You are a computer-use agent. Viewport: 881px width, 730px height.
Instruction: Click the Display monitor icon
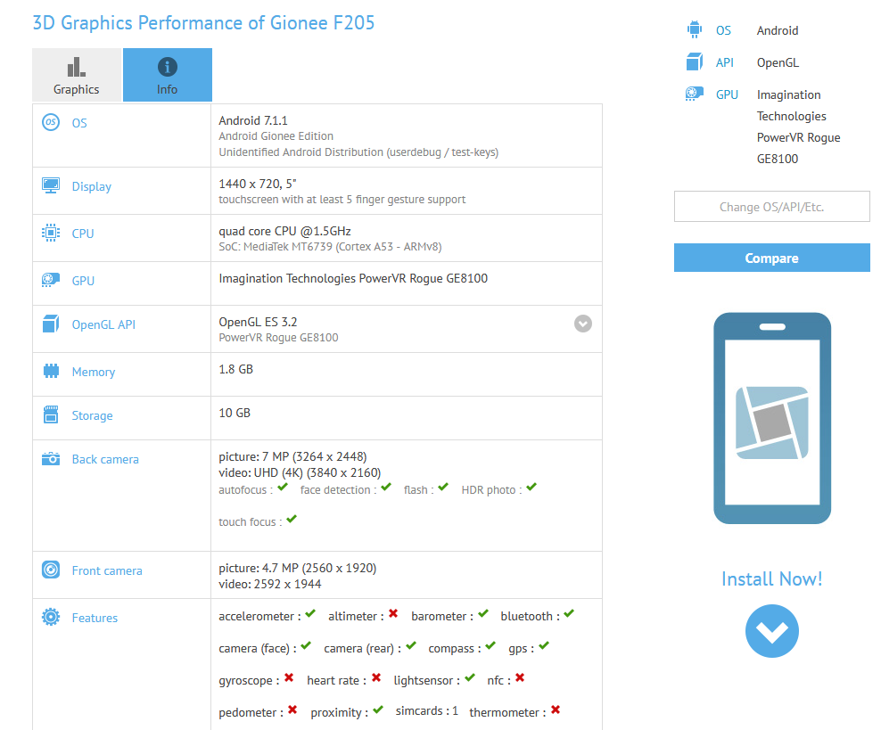[51, 185]
